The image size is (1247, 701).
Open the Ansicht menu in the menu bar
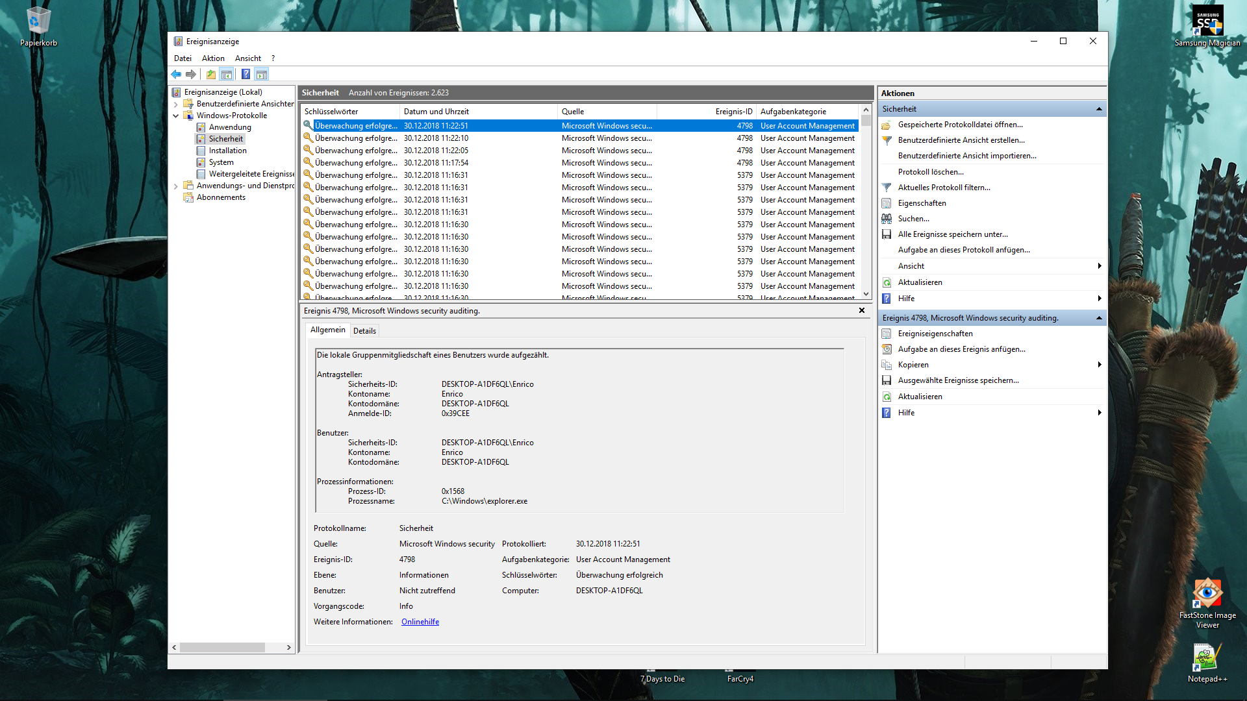[248, 58]
